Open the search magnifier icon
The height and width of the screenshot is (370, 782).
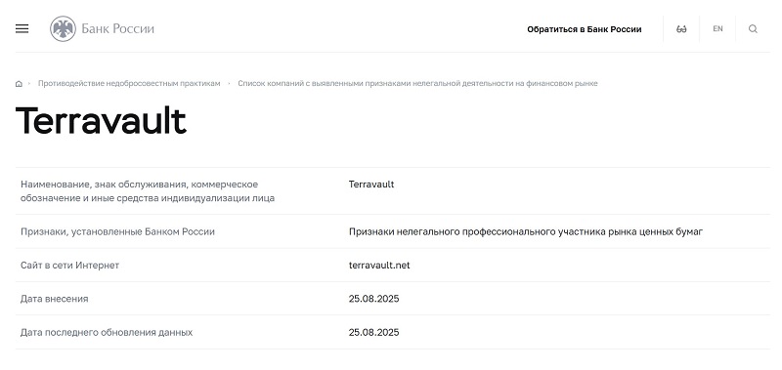(x=753, y=29)
